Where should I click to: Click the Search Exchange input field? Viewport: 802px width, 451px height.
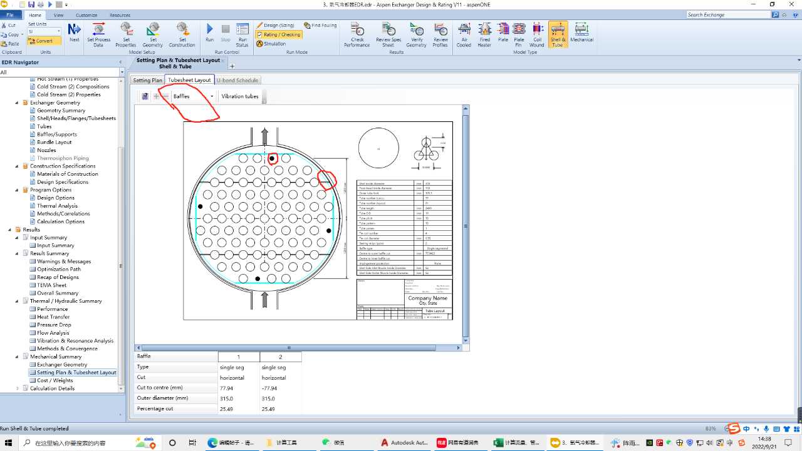pos(729,14)
